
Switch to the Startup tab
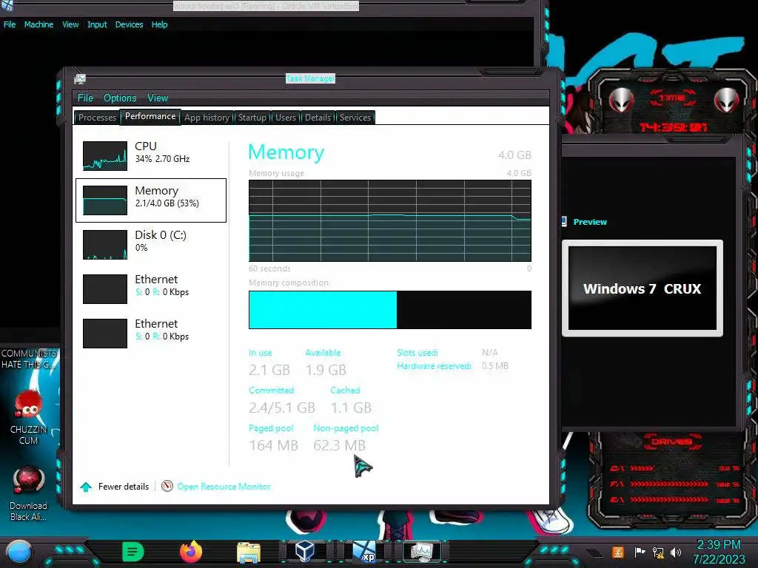tap(252, 118)
